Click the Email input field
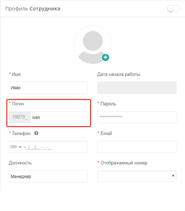 point(137,147)
